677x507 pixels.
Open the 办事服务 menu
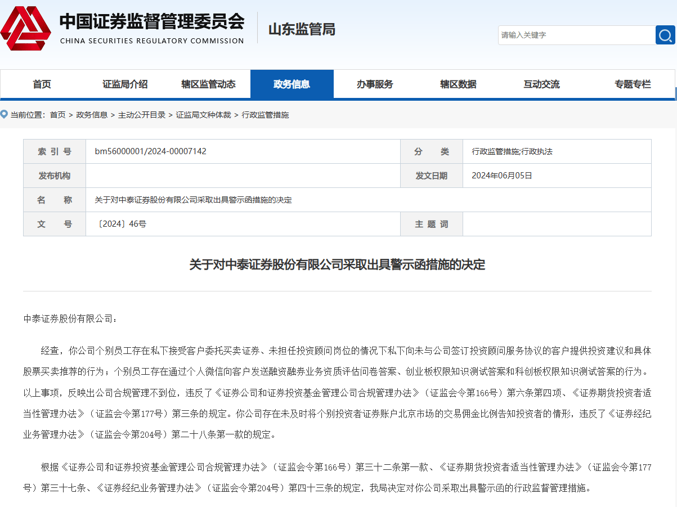click(375, 84)
